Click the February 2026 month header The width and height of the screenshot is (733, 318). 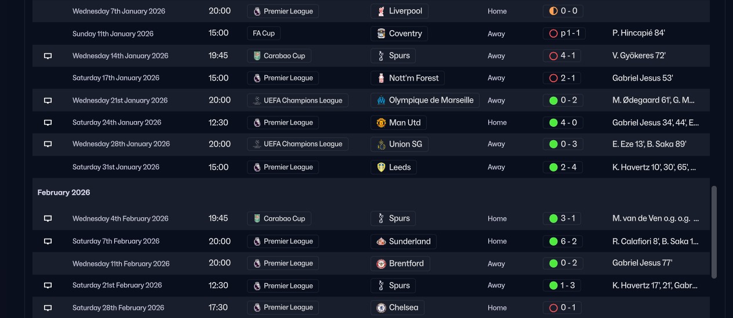(x=64, y=192)
